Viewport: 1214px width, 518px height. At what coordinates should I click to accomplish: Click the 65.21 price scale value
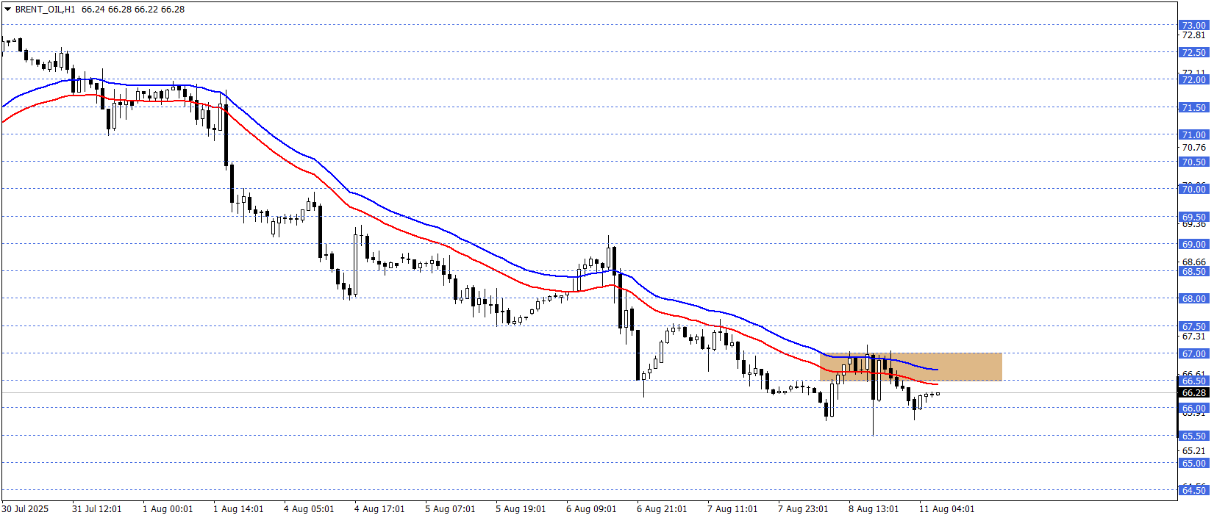(1194, 451)
